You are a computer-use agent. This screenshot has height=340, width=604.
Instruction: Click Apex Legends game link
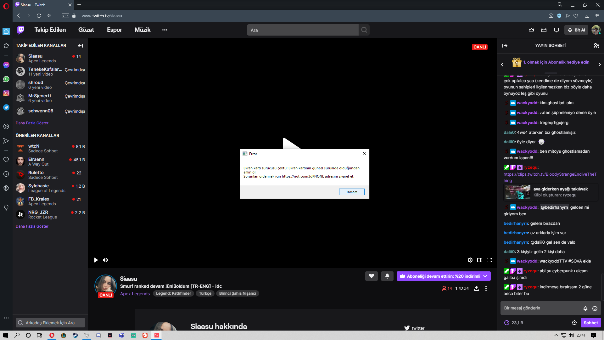135,294
